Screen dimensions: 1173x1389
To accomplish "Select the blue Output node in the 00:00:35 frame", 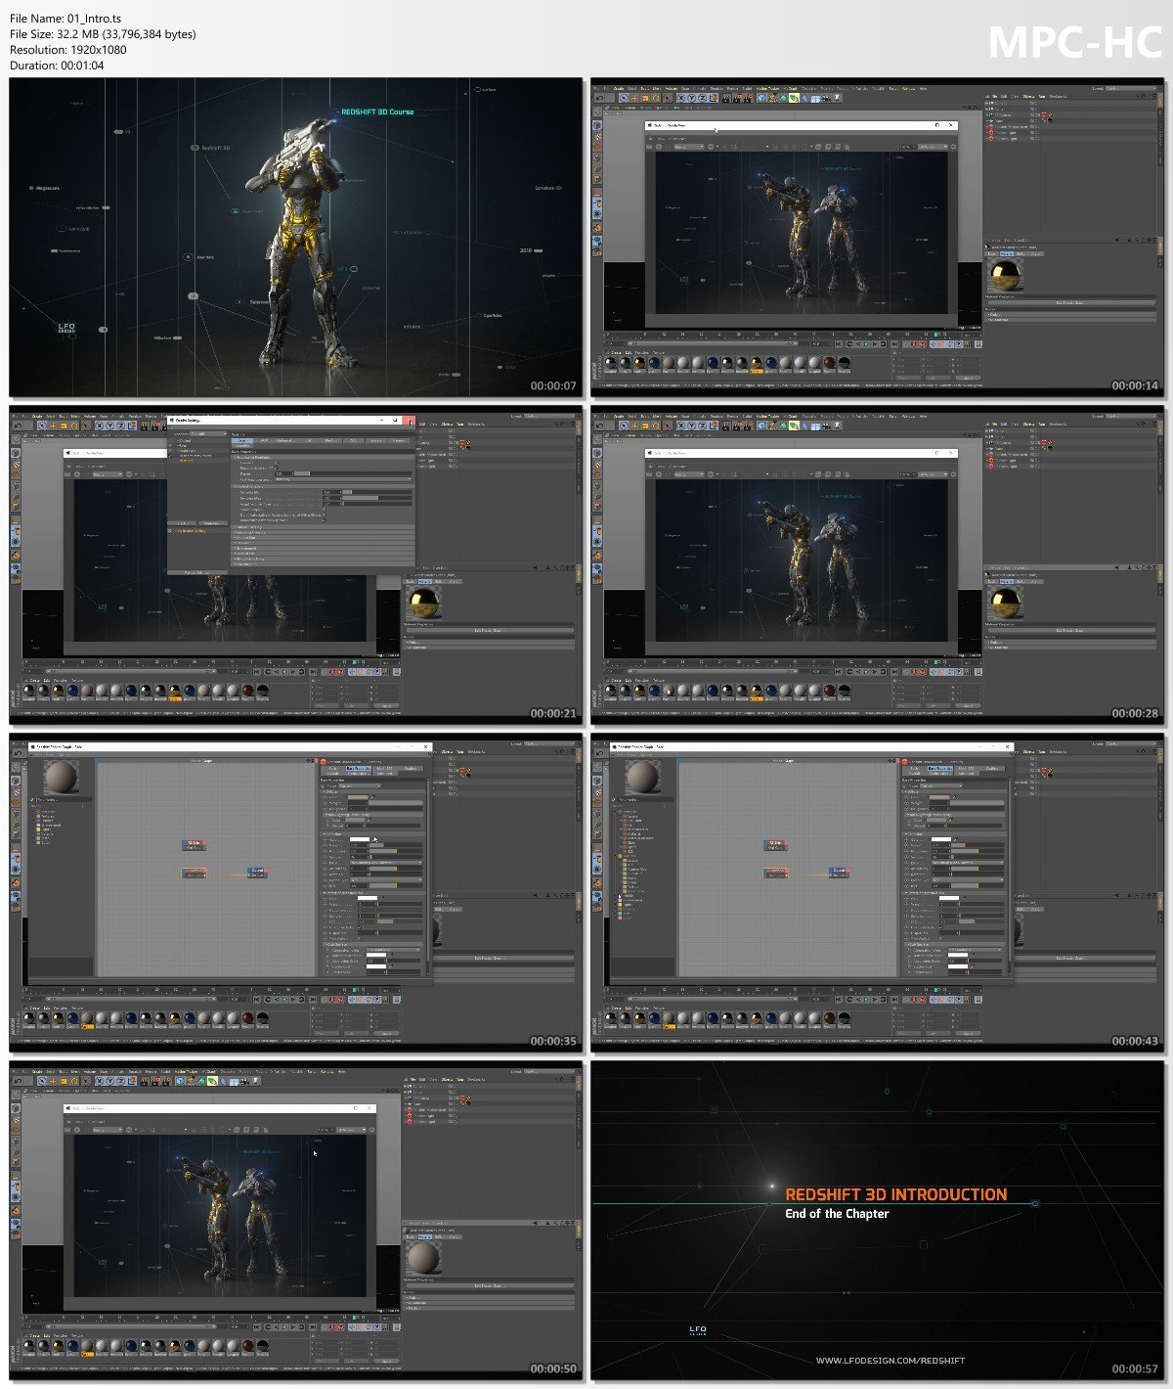I will click(x=256, y=871).
